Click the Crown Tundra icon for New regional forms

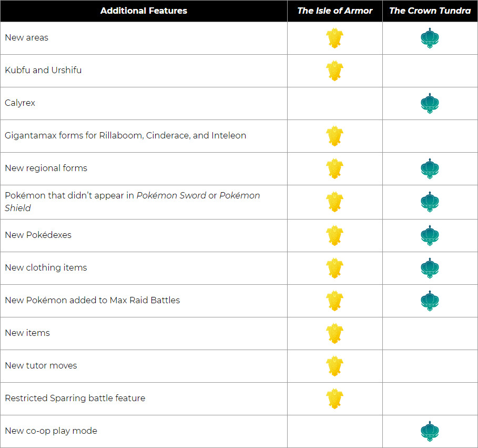coord(430,168)
